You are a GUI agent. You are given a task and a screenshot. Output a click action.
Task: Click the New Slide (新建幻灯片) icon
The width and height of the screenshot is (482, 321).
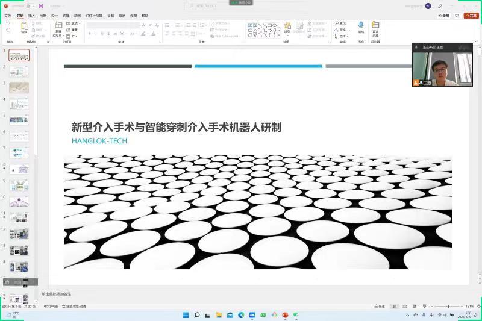(58, 26)
